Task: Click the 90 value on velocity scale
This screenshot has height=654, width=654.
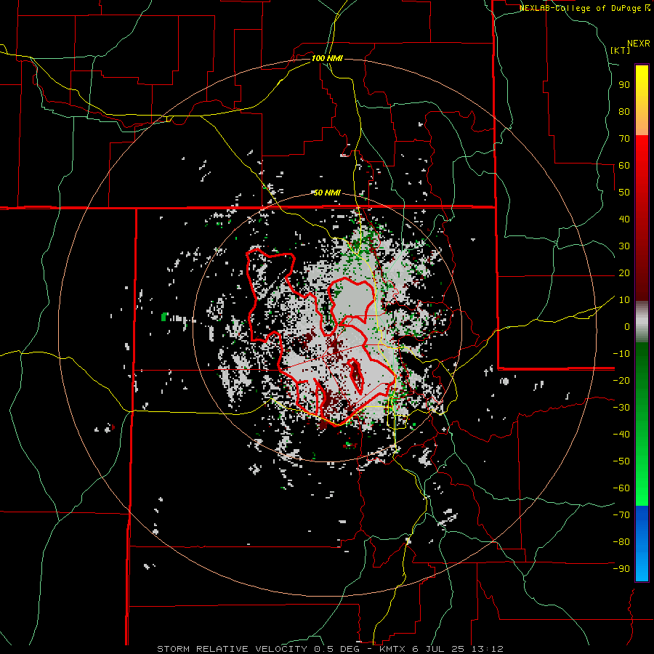Action: click(624, 85)
